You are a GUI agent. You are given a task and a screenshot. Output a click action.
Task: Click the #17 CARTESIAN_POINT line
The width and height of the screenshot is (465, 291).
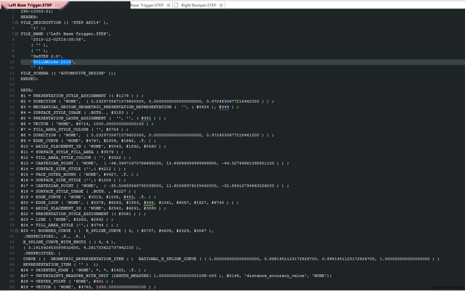pyautogui.click(x=155, y=186)
